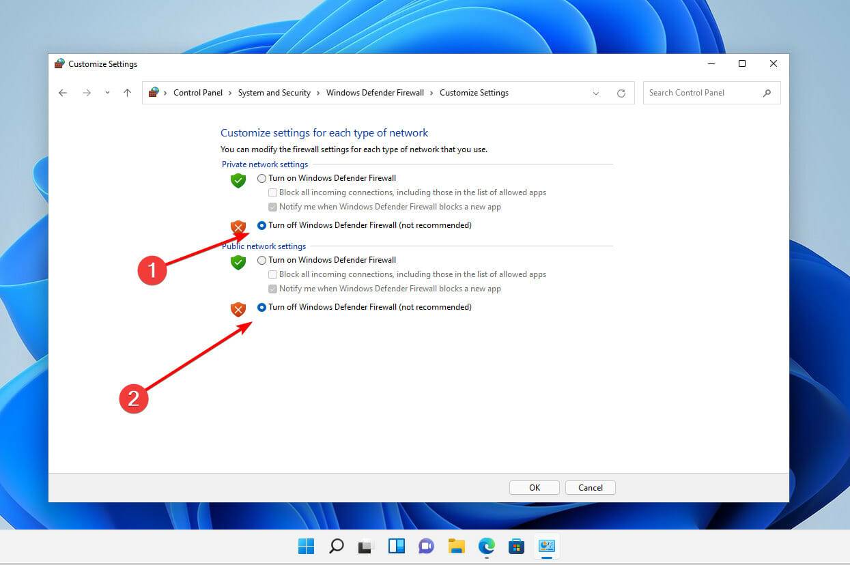The width and height of the screenshot is (850, 565).
Task: Check Block all incoming connections under Private
Action: click(273, 193)
